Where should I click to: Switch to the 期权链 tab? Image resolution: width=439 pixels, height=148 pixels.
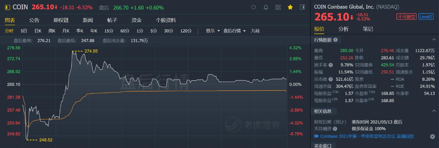[x=61, y=20]
